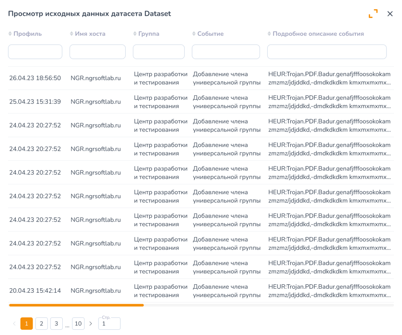The height and width of the screenshot is (335, 402).
Task: Click the Событие column header label
Action: click(x=210, y=34)
